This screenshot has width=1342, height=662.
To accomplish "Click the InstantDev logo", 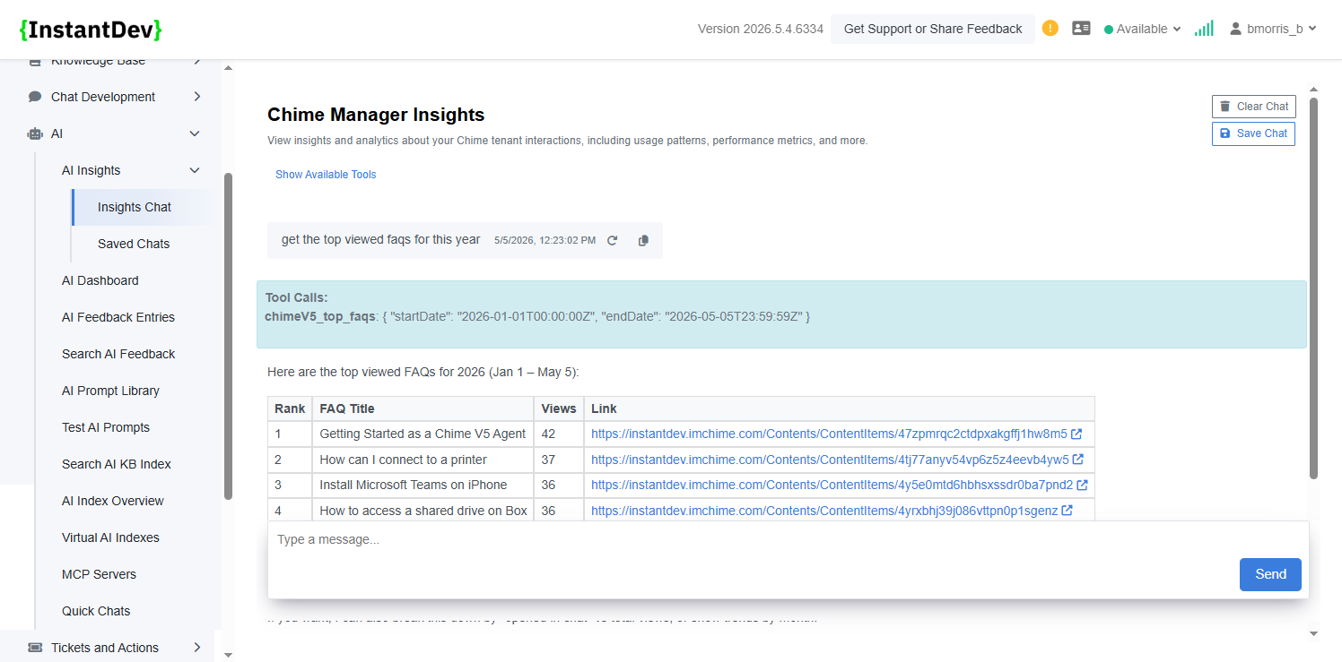I will [x=91, y=30].
